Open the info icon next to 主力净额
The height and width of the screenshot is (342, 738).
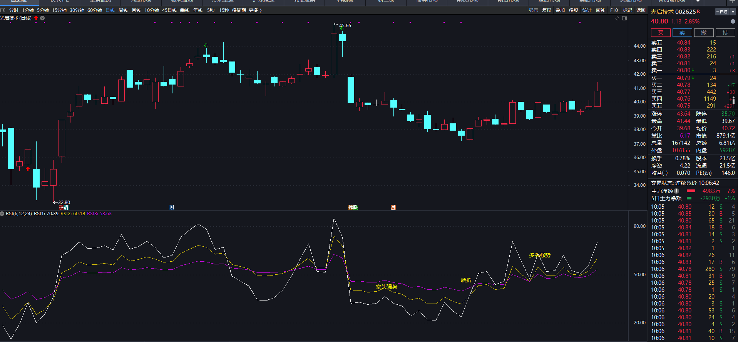pyautogui.click(x=676, y=191)
